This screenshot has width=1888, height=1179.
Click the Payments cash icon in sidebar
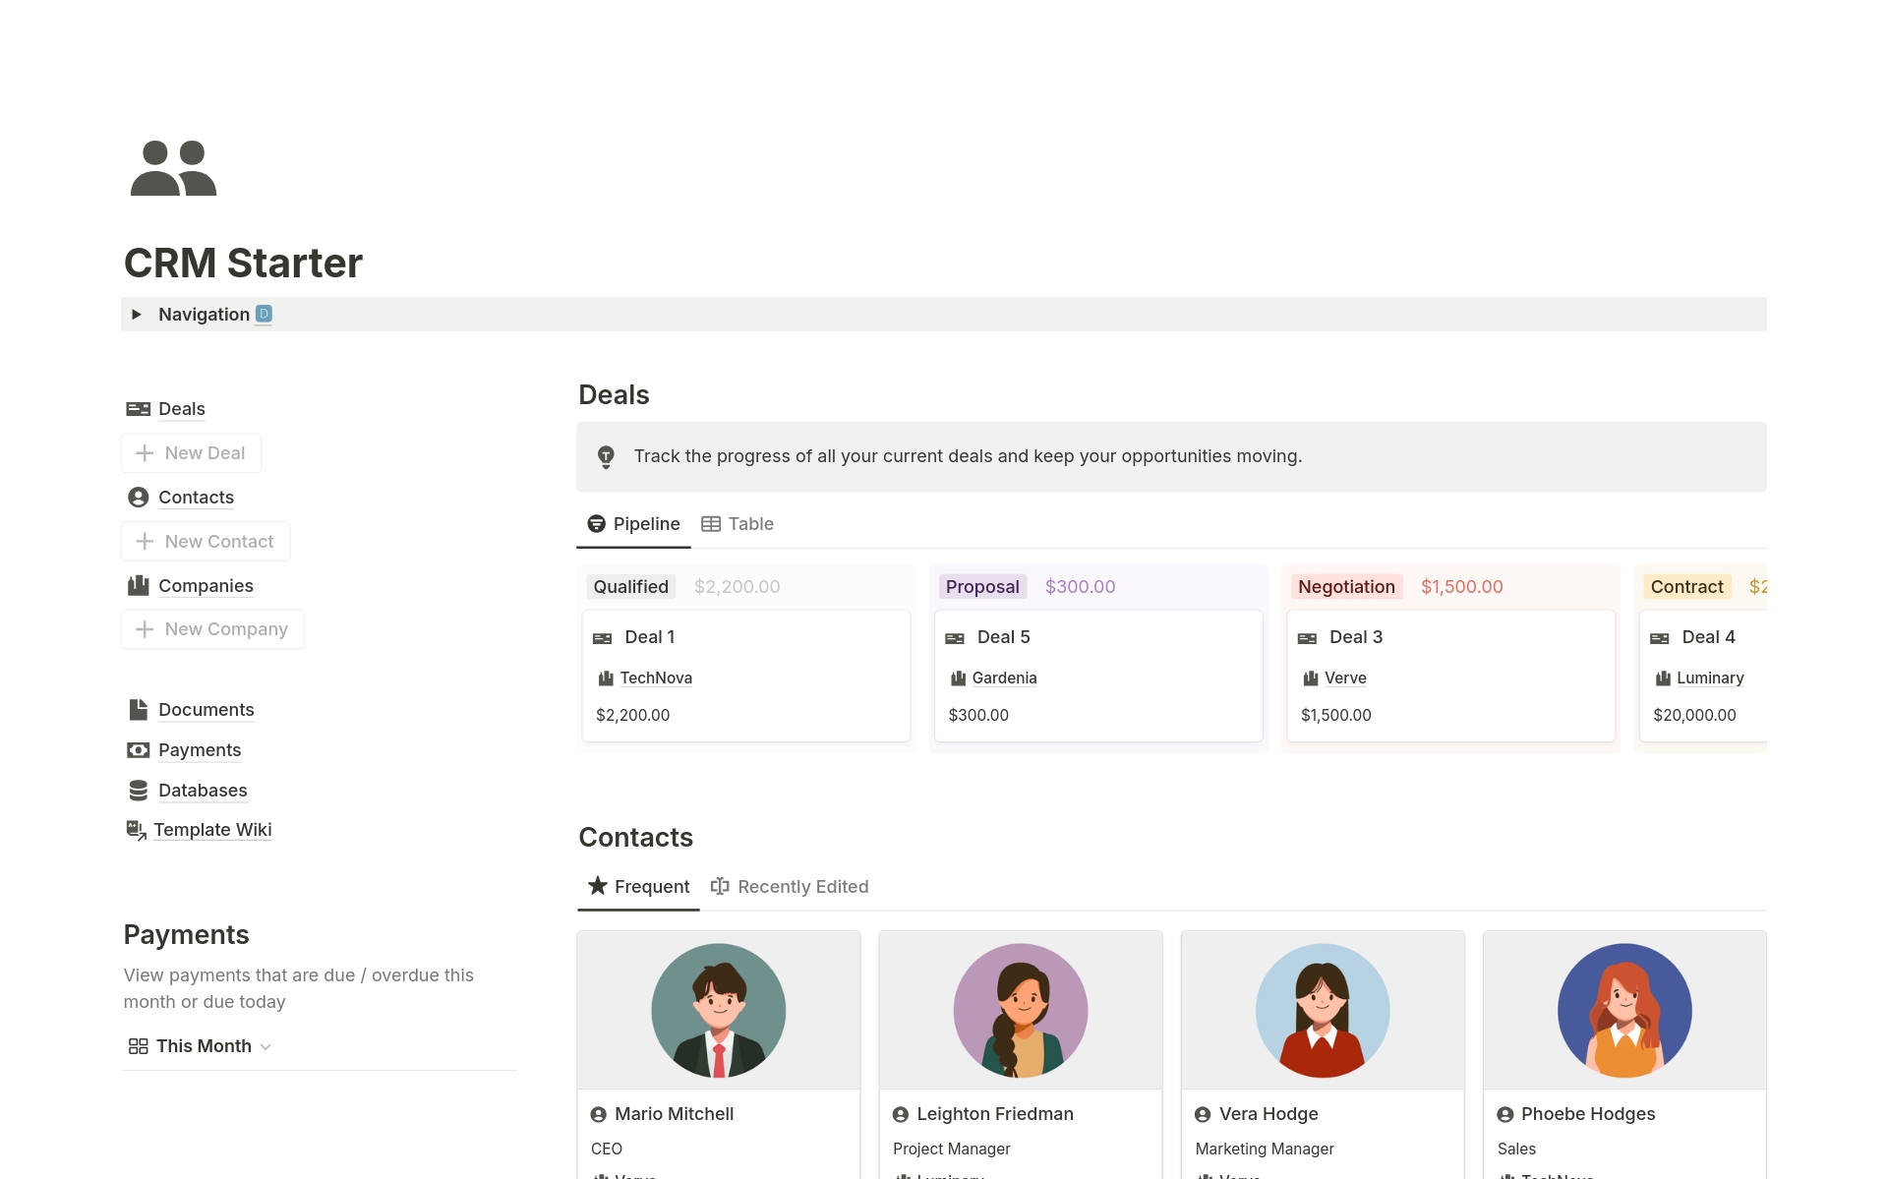(x=139, y=750)
